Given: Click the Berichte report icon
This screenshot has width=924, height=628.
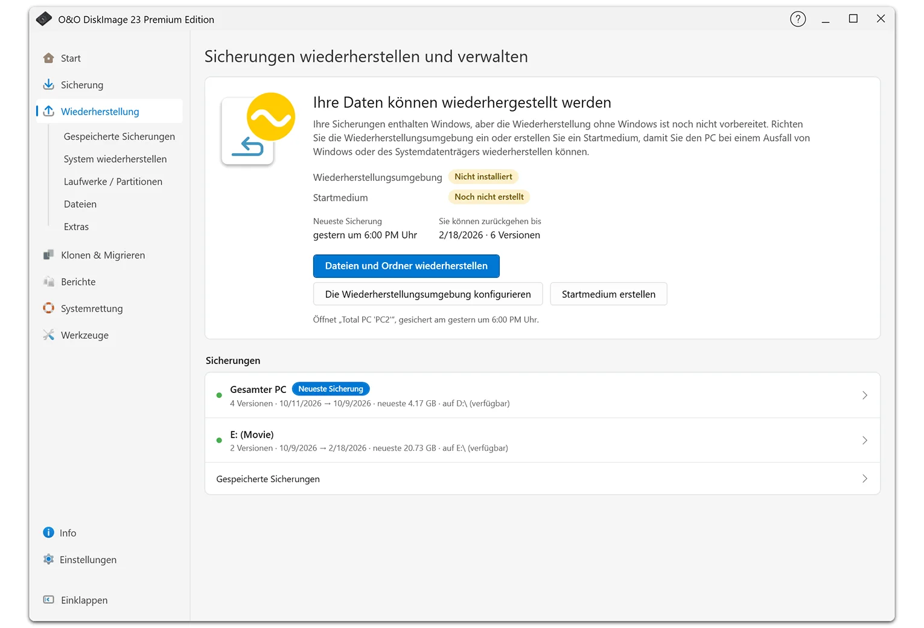Looking at the screenshot, I should pyautogui.click(x=49, y=281).
